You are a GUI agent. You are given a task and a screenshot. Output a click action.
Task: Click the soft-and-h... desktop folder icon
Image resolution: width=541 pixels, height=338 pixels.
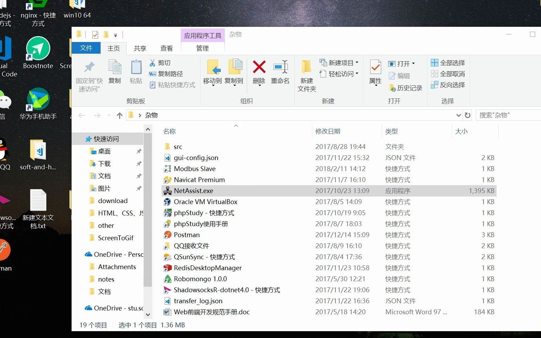pyautogui.click(x=38, y=155)
